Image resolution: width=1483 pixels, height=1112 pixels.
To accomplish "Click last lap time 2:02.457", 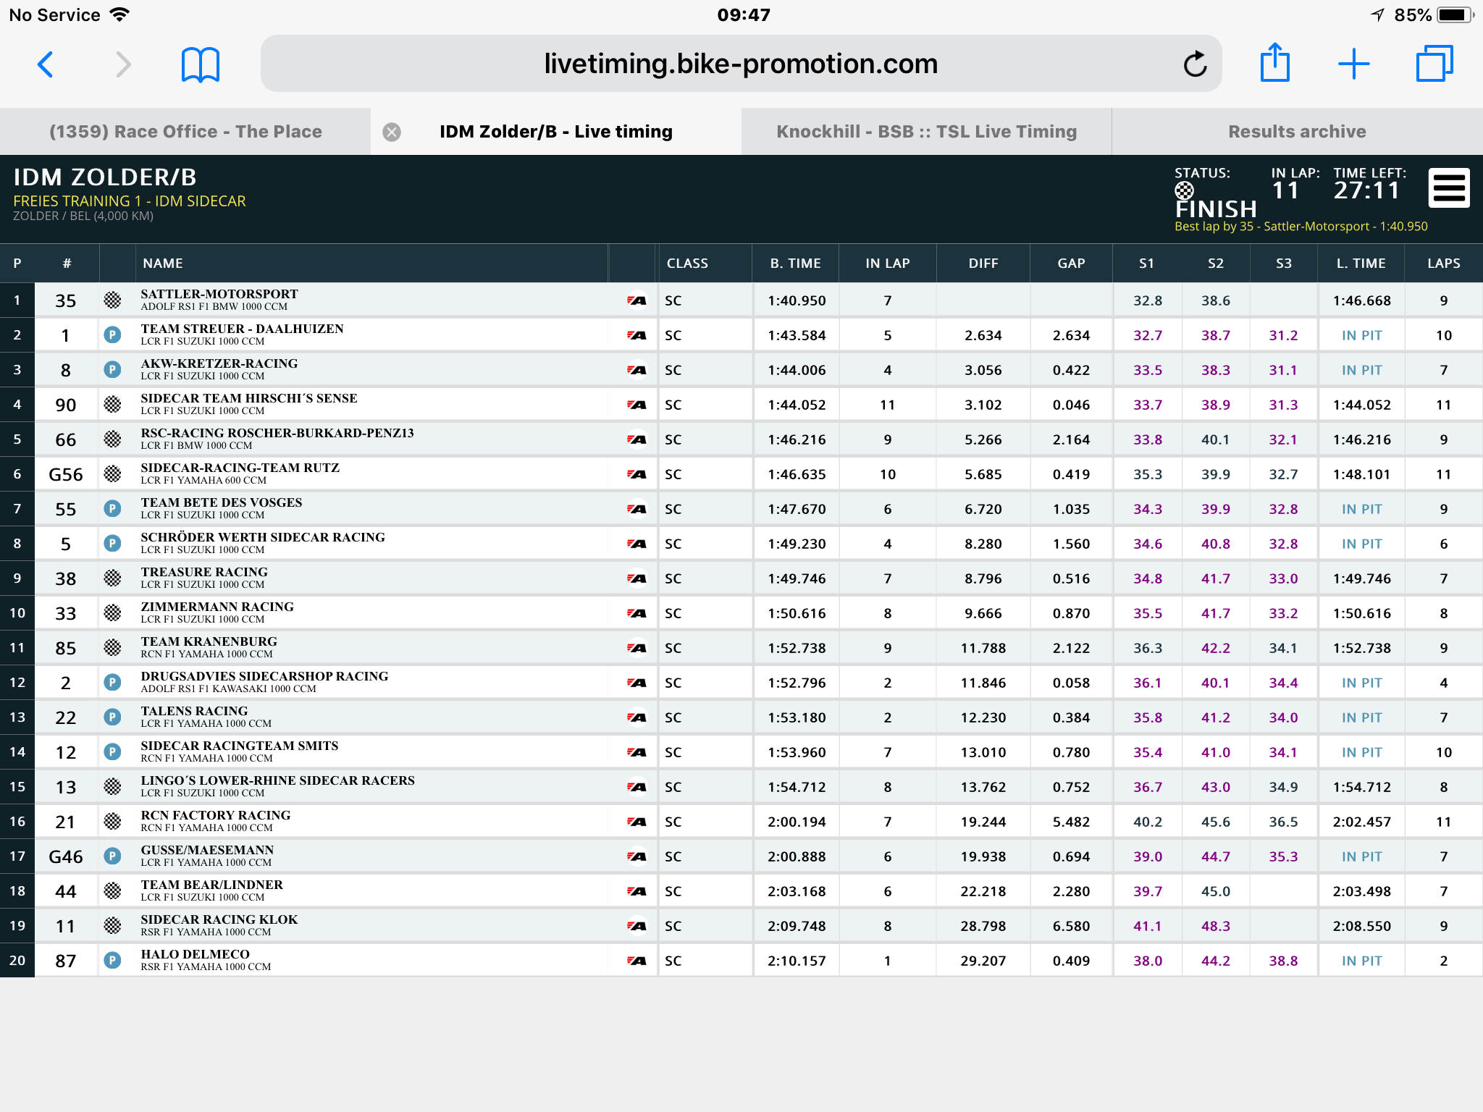I will point(1361,822).
